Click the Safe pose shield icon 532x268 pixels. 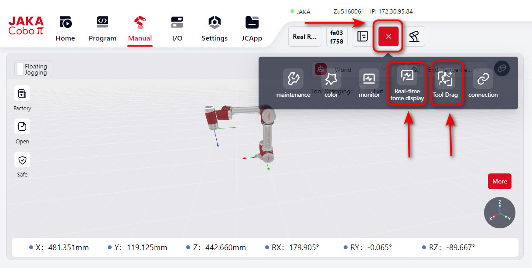(22, 160)
